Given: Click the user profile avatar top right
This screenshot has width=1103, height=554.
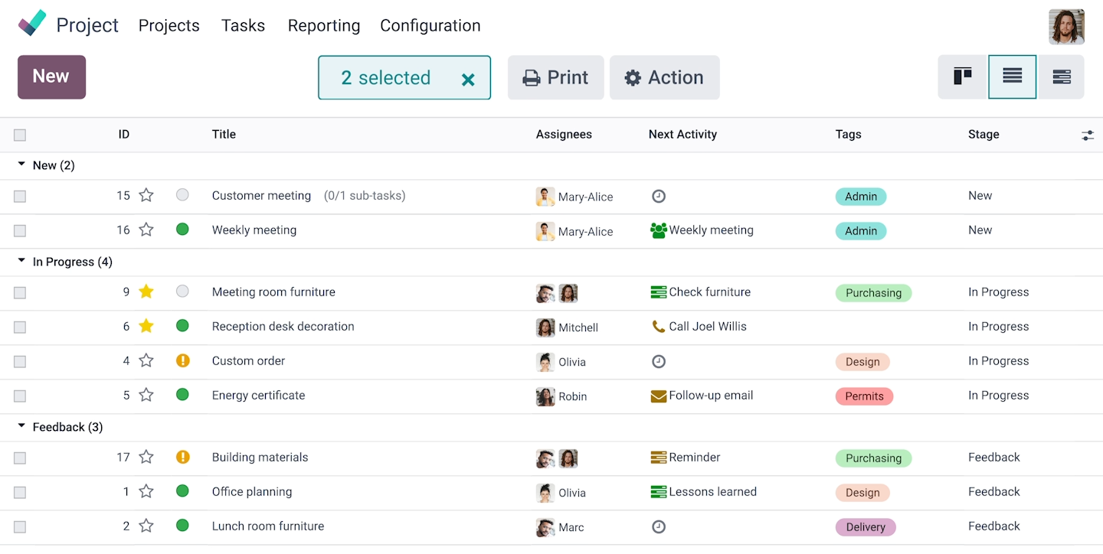Looking at the screenshot, I should (x=1066, y=26).
